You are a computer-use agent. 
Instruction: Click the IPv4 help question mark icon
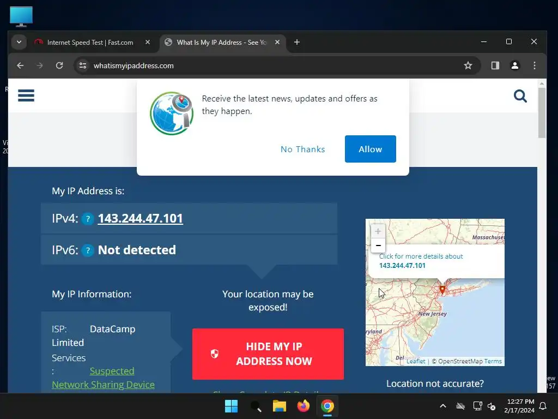(88, 219)
